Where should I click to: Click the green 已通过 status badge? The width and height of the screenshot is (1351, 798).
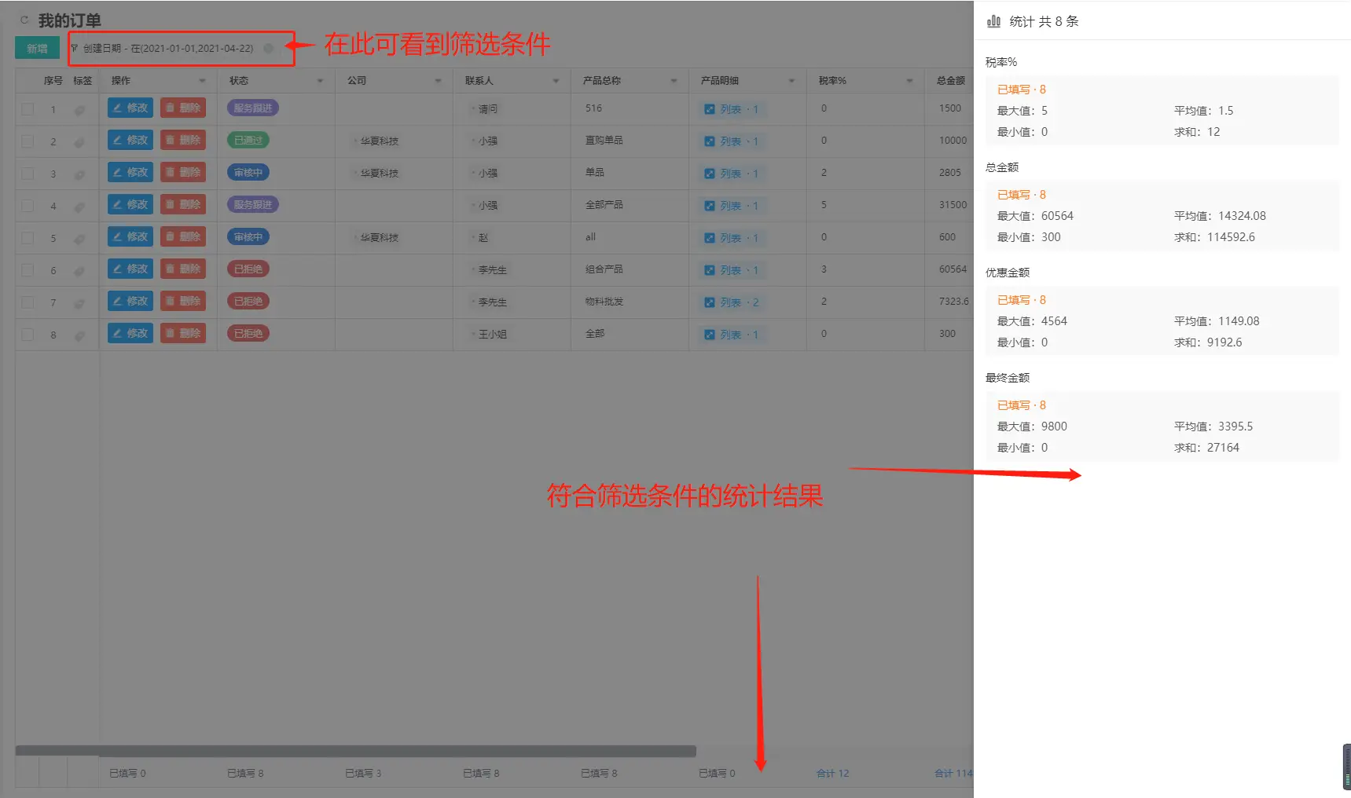[248, 141]
